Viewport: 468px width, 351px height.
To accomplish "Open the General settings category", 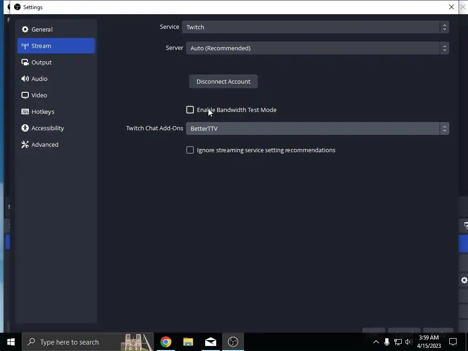I will [56, 29].
